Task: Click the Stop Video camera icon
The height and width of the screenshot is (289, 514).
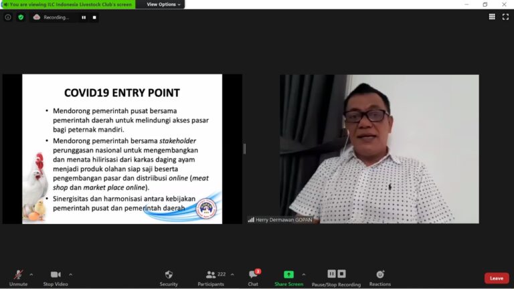Action: [x=56, y=275]
